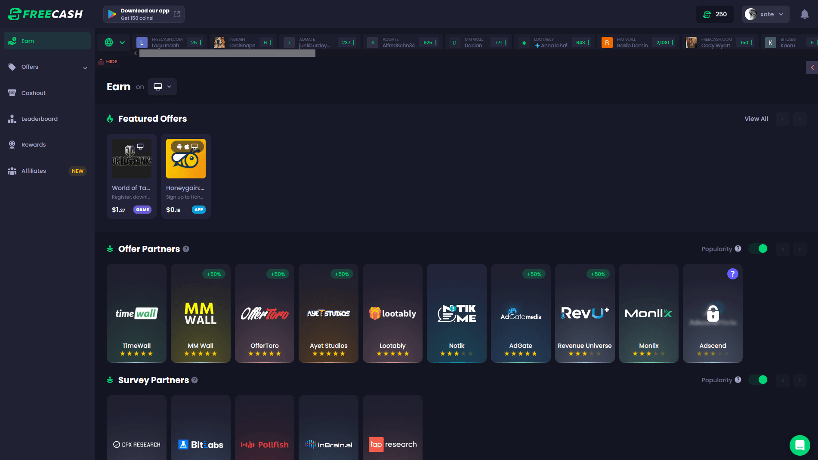Viewport: 818px width, 460px height.
Task: Click the Freecash logo
Action: click(45, 13)
